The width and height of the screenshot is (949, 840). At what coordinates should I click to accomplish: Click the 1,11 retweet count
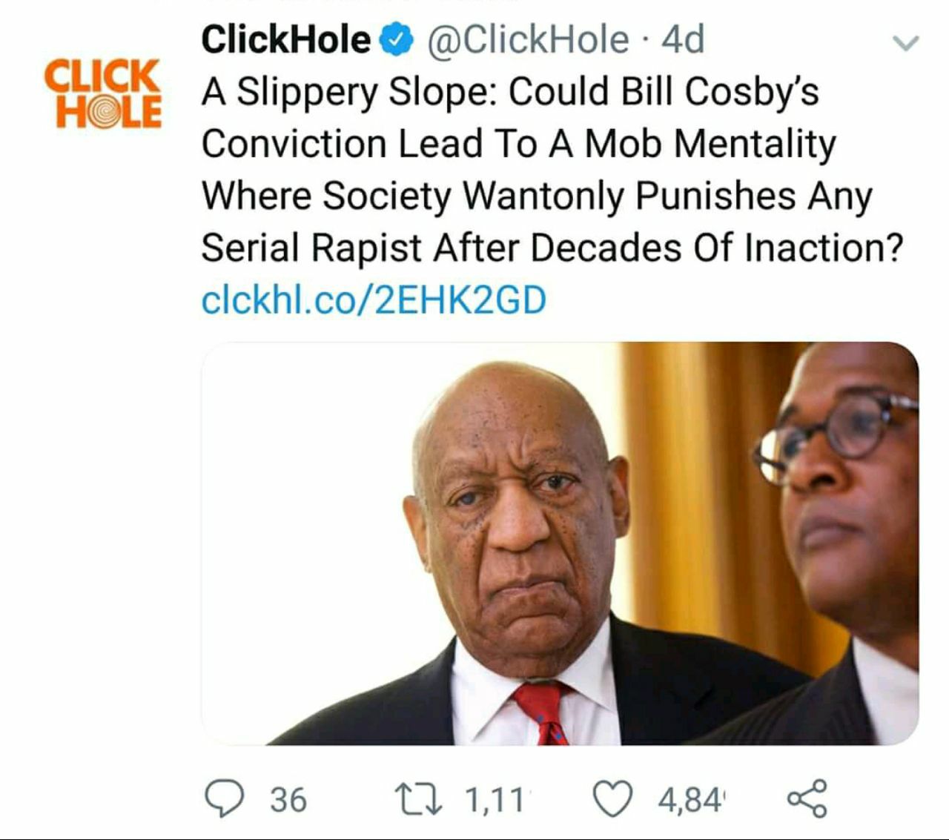coord(495,800)
